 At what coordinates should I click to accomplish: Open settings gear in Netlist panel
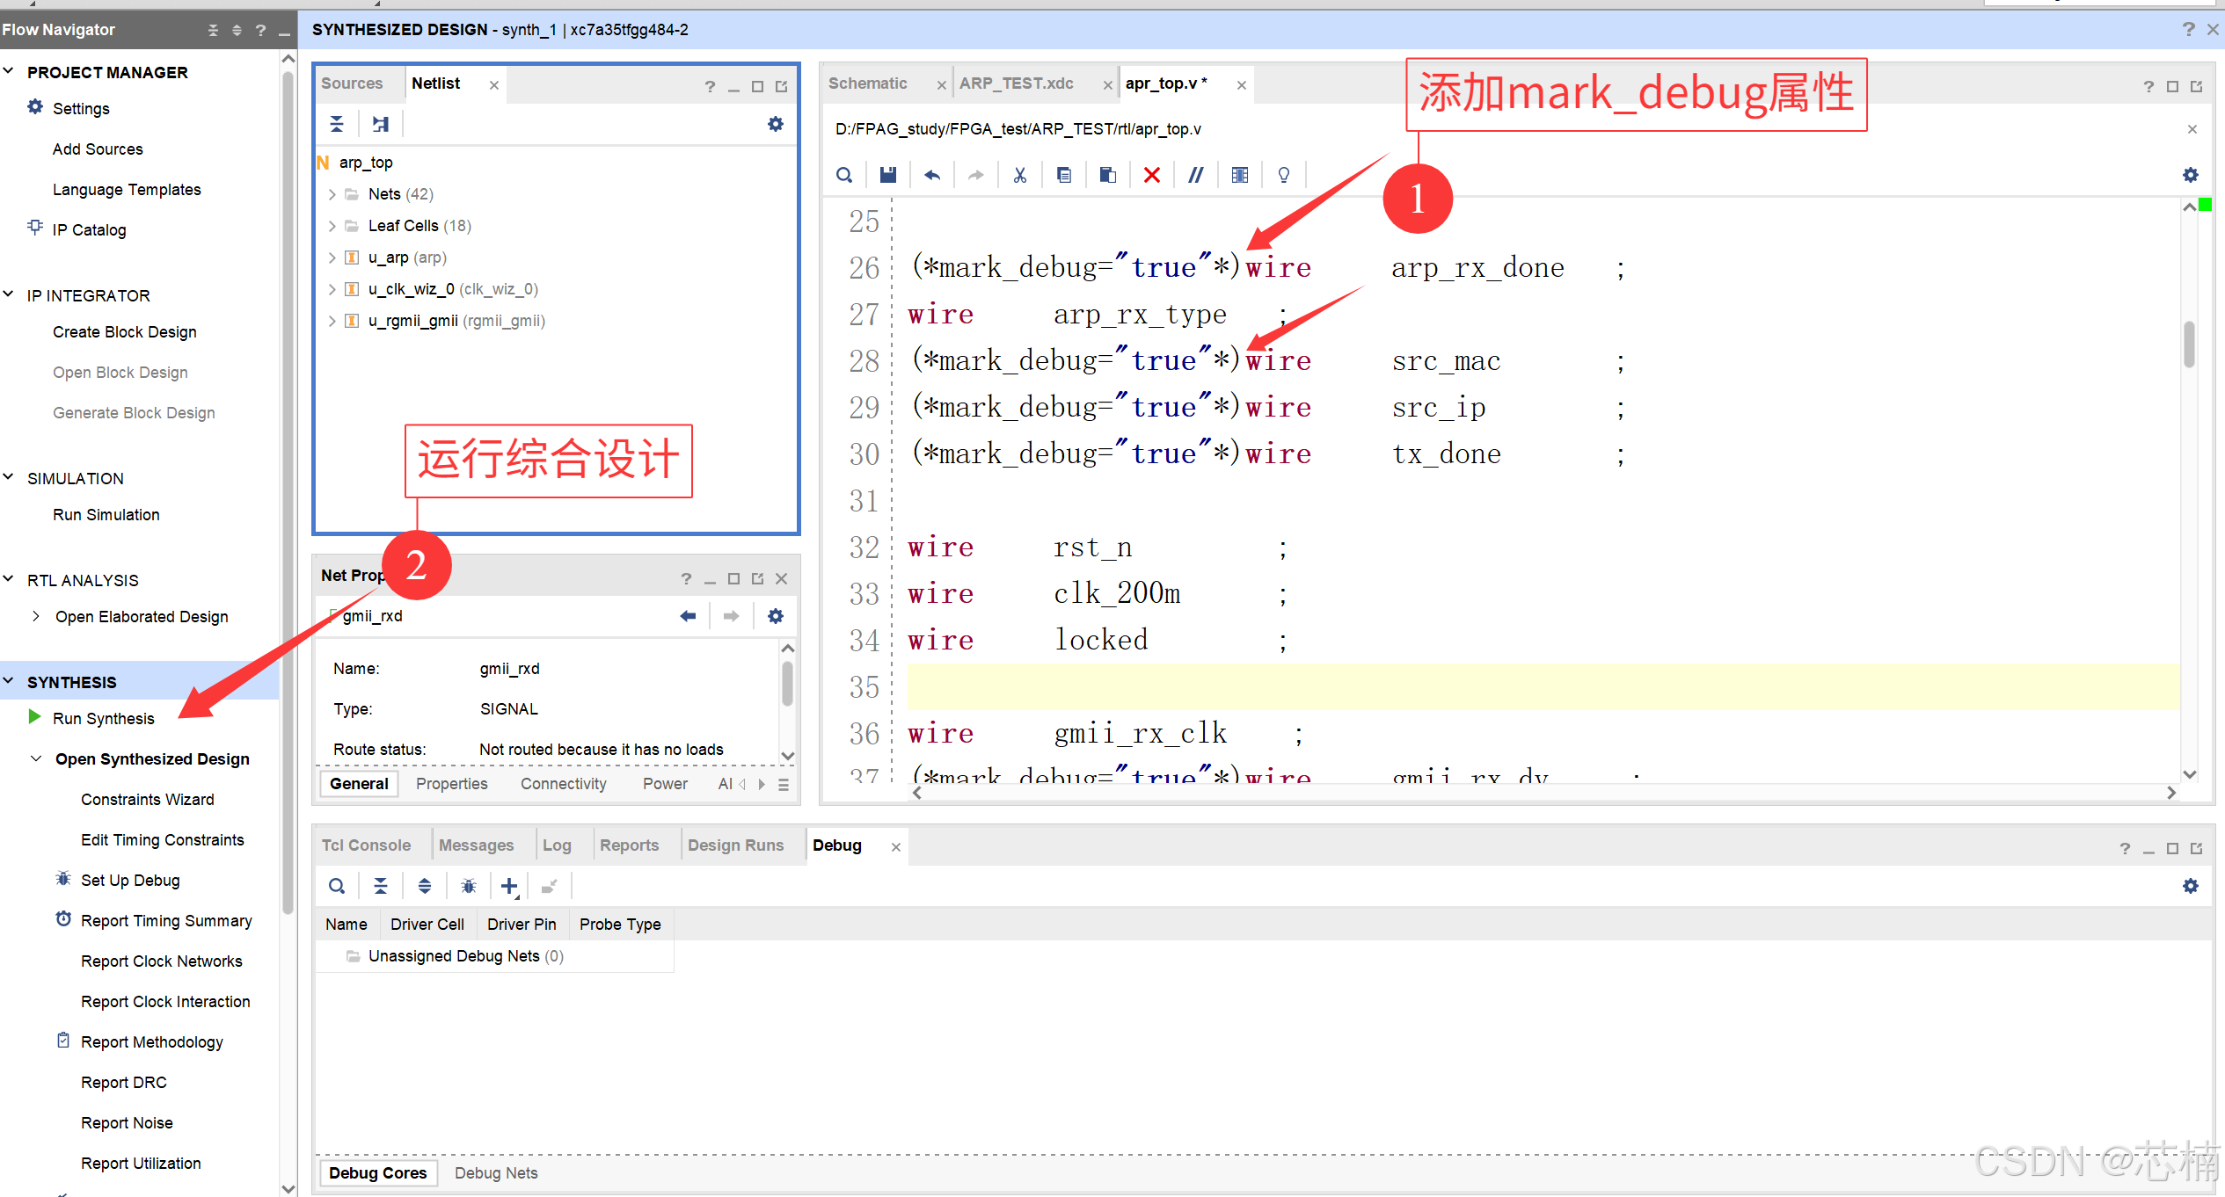click(775, 124)
